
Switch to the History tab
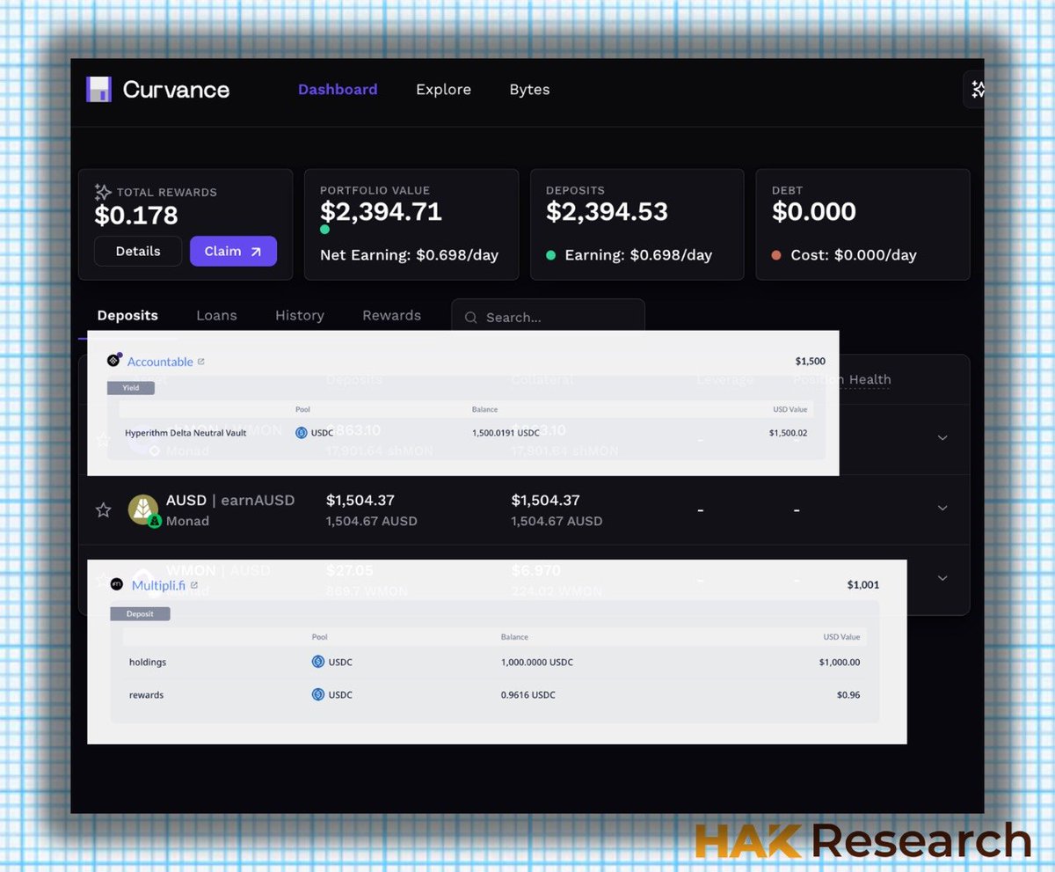[x=300, y=315]
